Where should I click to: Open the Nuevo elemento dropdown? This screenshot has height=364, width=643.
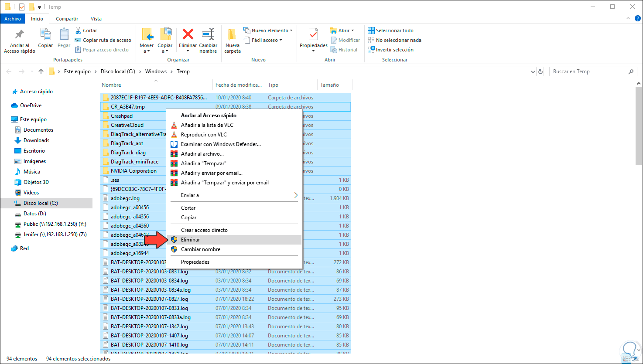point(268,31)
